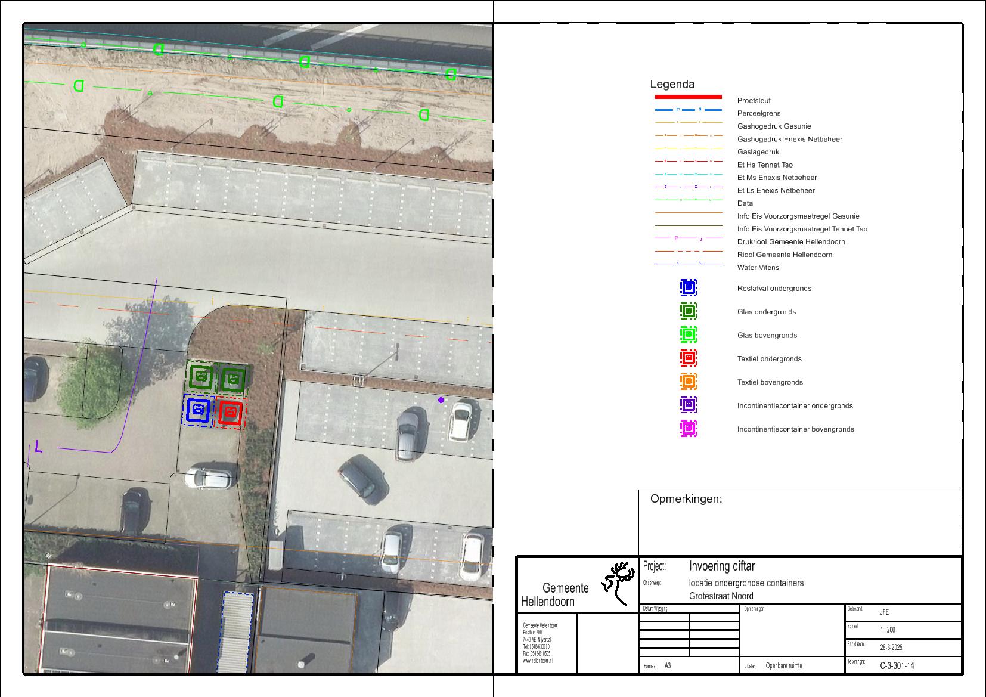986x697 pixels.
Task: Click the Gemeente Hellendoorn deer logo
Action: [618, 583]
